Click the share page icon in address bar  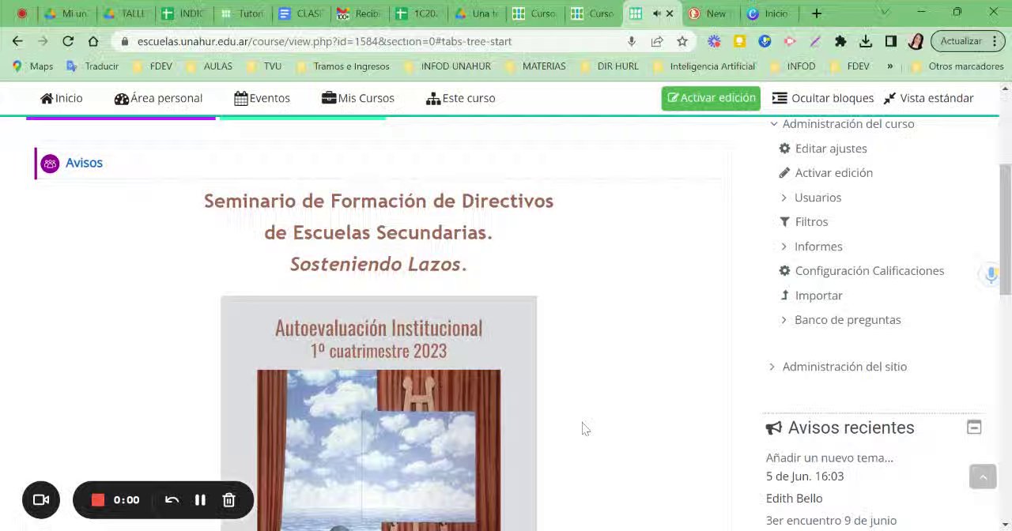coord(657,41)
